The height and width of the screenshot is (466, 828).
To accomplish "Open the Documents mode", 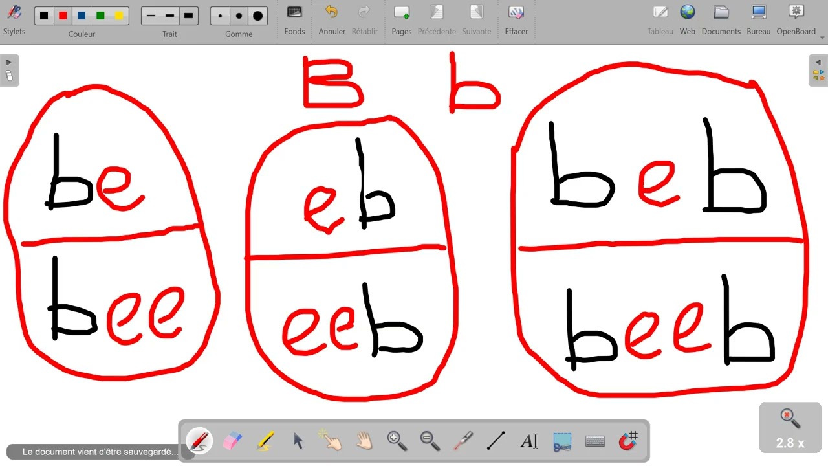I will click(721, 19).
